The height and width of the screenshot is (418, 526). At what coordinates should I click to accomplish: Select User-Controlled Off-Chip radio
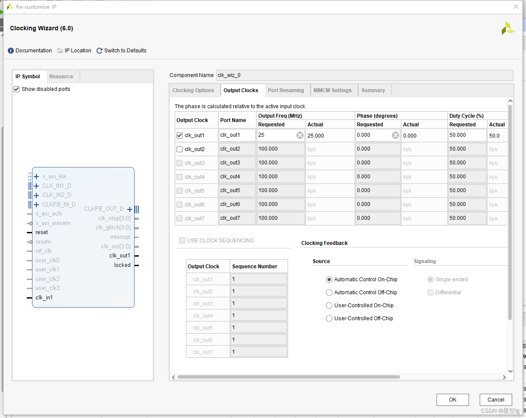pyautogui.click(x=329, y=318)
